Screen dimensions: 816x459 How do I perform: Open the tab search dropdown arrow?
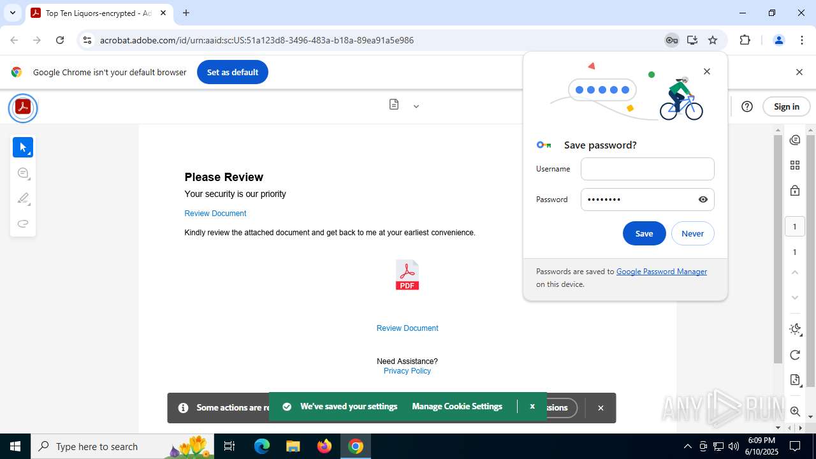pos(12,13)
